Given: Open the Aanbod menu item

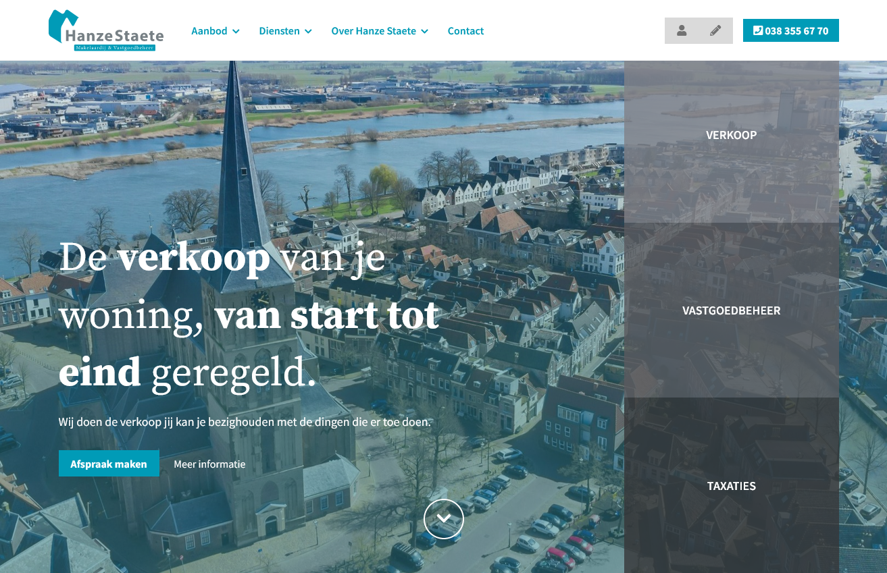Looking at the screenshot, I should pyautogui.click(x=209, y=31).
